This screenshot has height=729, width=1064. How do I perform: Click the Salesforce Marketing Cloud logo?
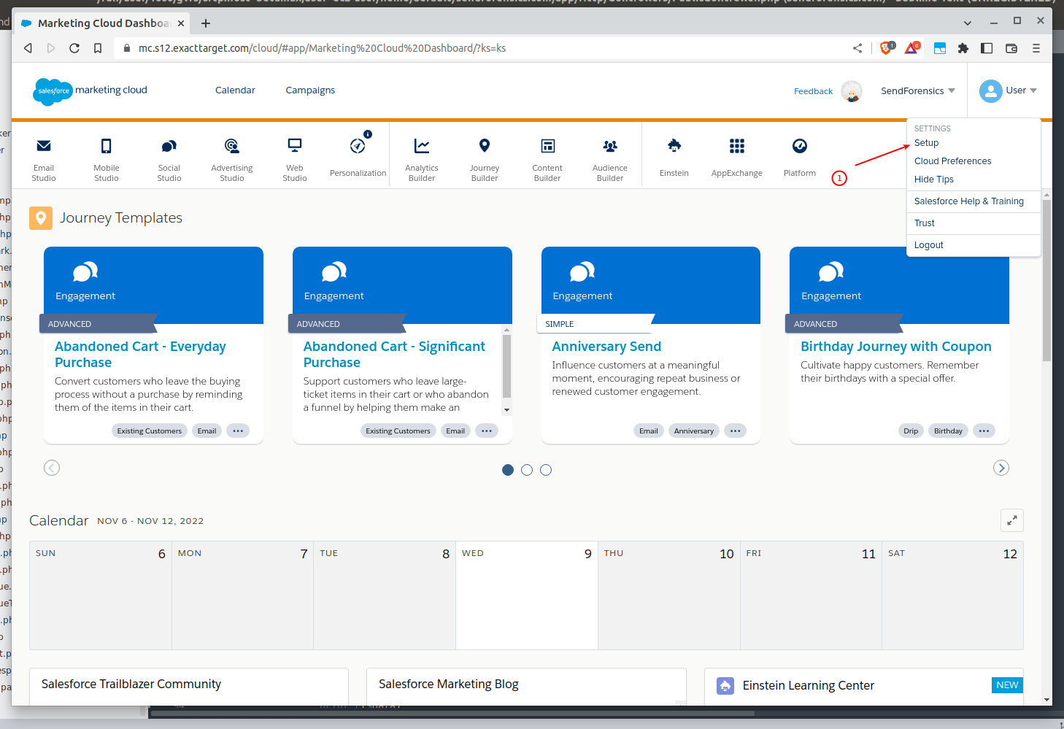pos(90,90)
